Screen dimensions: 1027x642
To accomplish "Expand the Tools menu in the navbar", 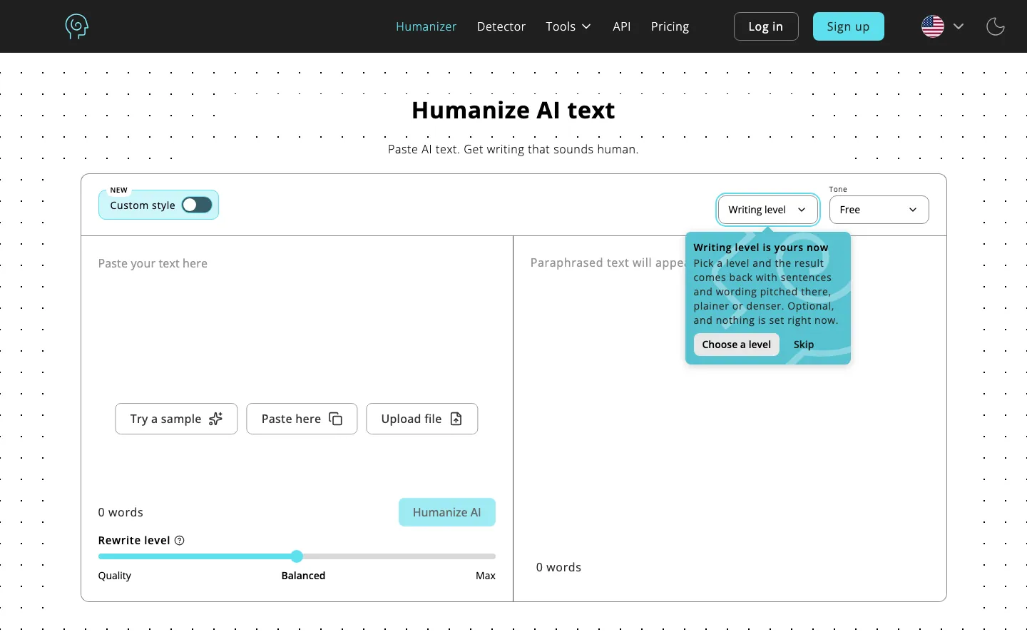I will tap(568, 26).
